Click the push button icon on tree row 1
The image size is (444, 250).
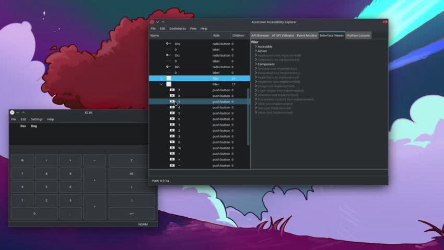[x=172, y=124]
